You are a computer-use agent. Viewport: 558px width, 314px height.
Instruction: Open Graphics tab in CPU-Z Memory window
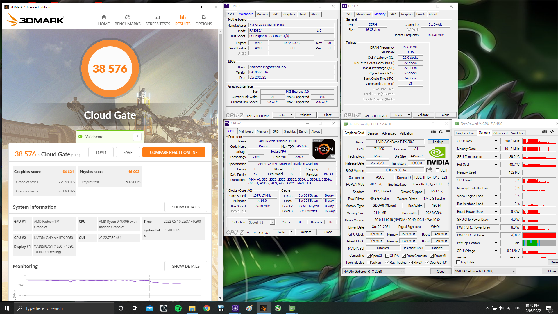coord(407,14)
